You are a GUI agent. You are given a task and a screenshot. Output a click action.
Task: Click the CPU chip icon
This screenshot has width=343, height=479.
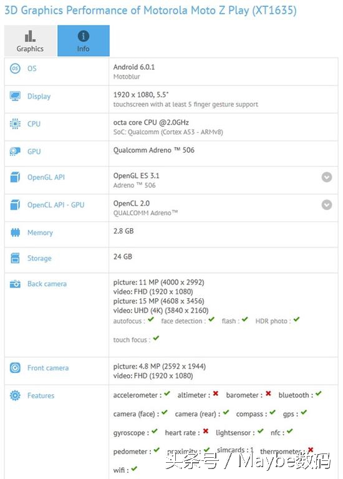pyautogui.click(x=15, y=123)
